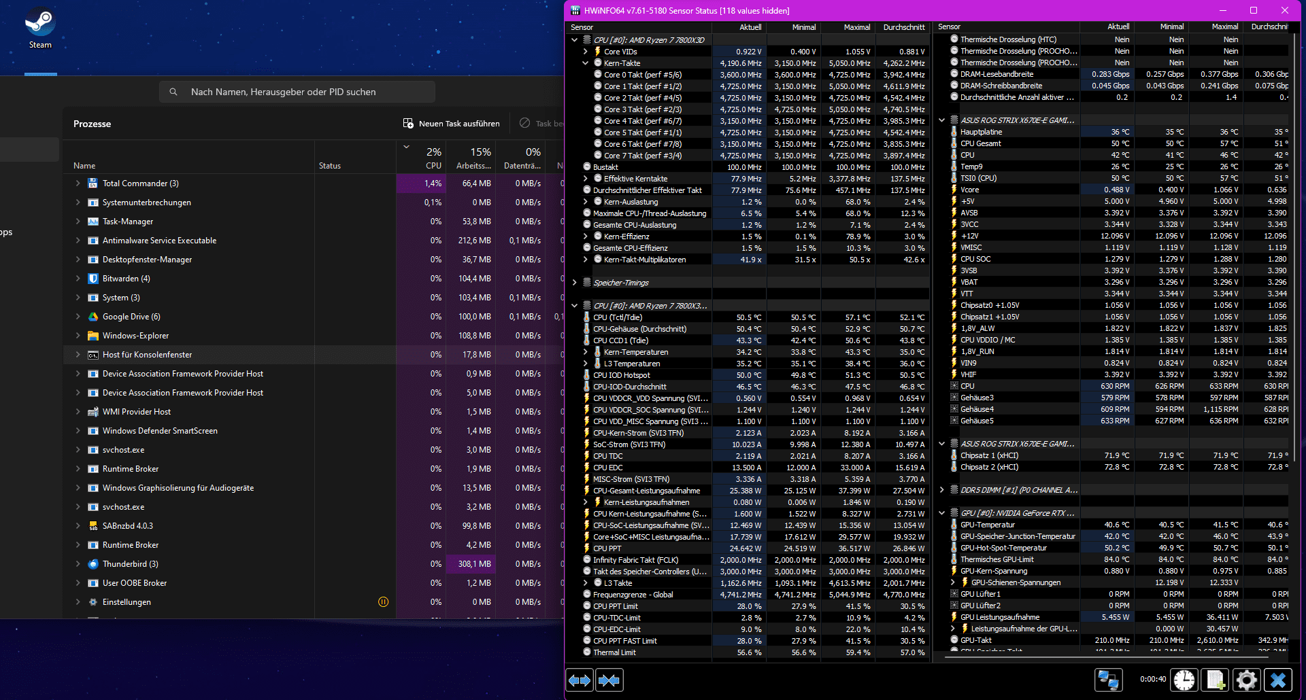Collapse GPU [#0] NVIDIA GeForce RTX group
1306x700 pixels.
[942, 513]
